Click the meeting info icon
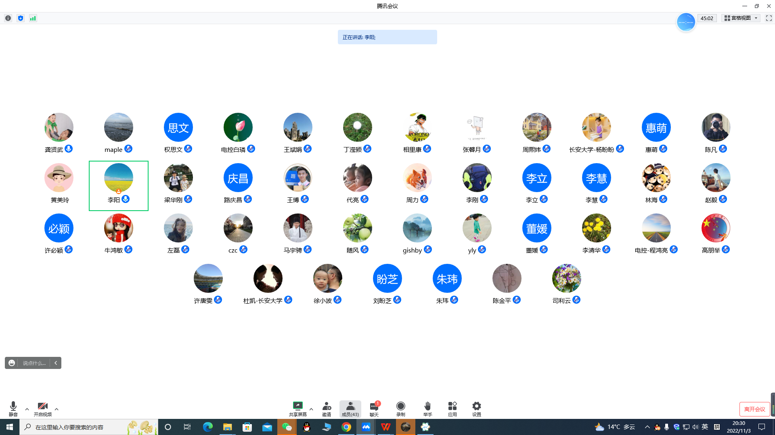 pyautogui.click(x=8, y=18)
